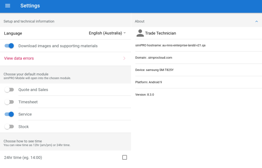
Task: Turn on the Timesheet module toggle
Action: (9, 102)
